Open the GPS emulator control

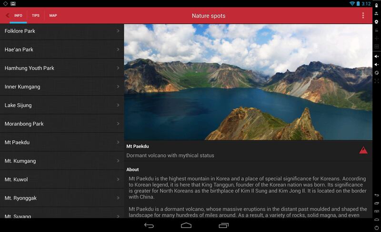tap(376, 14)
